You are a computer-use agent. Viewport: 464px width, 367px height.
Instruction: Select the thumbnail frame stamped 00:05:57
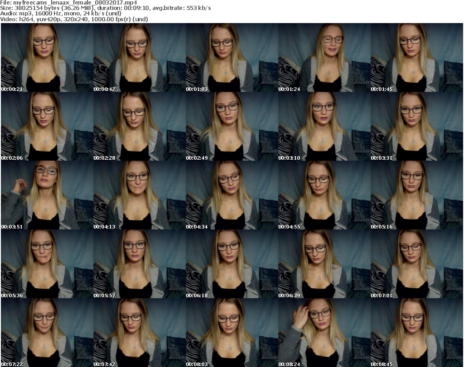pyautogui.click(x=140, y=264)
